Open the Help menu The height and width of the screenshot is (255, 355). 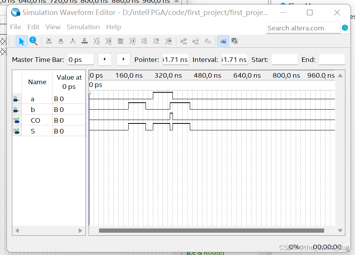[x=114, y=27]
